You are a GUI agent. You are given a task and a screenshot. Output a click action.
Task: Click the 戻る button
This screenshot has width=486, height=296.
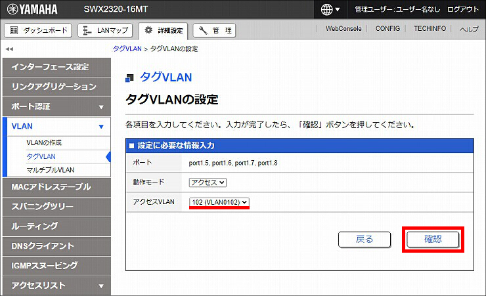point(364,240)
